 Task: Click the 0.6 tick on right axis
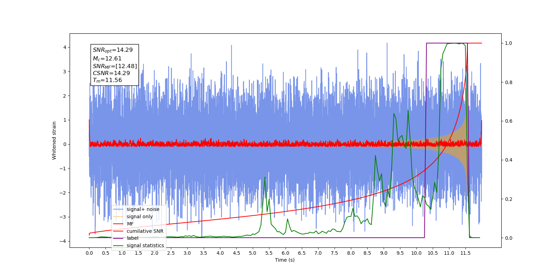click(509, 121)
